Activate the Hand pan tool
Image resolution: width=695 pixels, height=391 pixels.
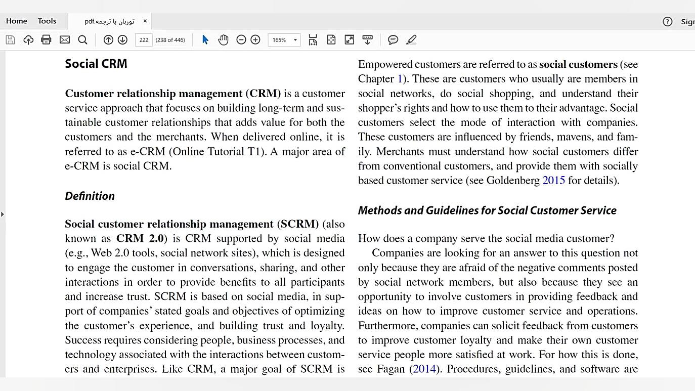(223, 39)
